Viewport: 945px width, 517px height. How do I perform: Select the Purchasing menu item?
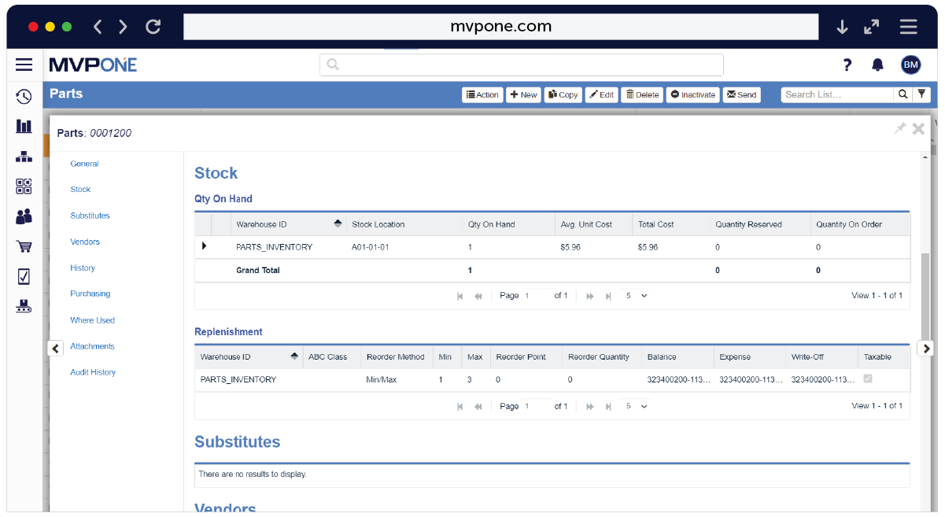(x=90, y=294)
